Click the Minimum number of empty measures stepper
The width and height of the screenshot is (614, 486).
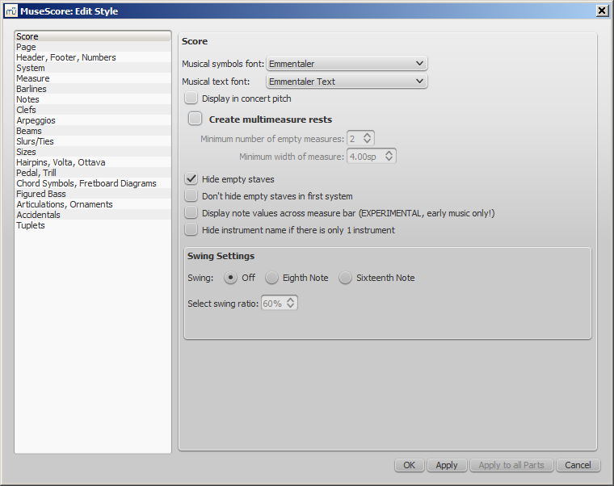[x=368, y=138]
